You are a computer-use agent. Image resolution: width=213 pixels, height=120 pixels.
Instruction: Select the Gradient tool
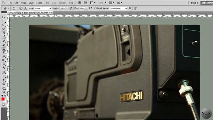(x=4, y=60)
